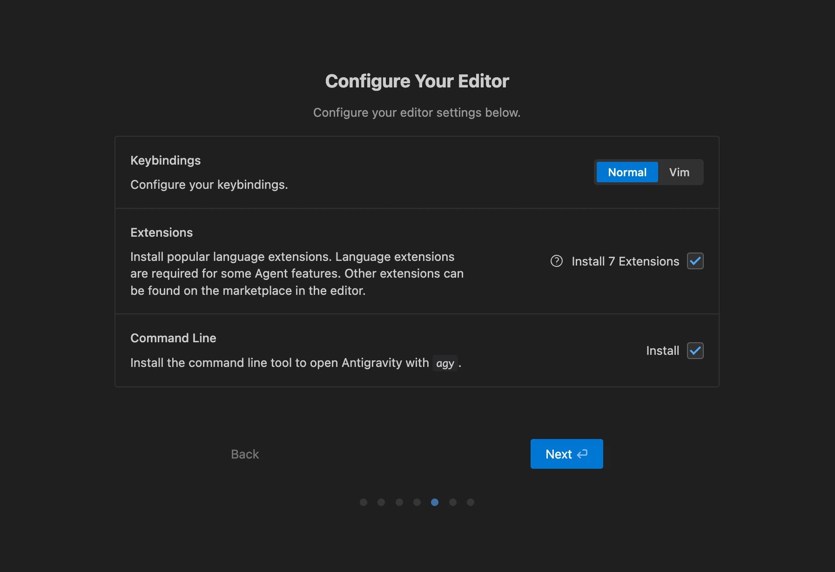
Task: Click the last pagination dot
Action: coord(470,502)
